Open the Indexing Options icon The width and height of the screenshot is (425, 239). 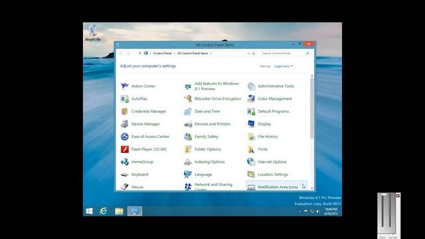pyautogui.click(x=188, y=162)
